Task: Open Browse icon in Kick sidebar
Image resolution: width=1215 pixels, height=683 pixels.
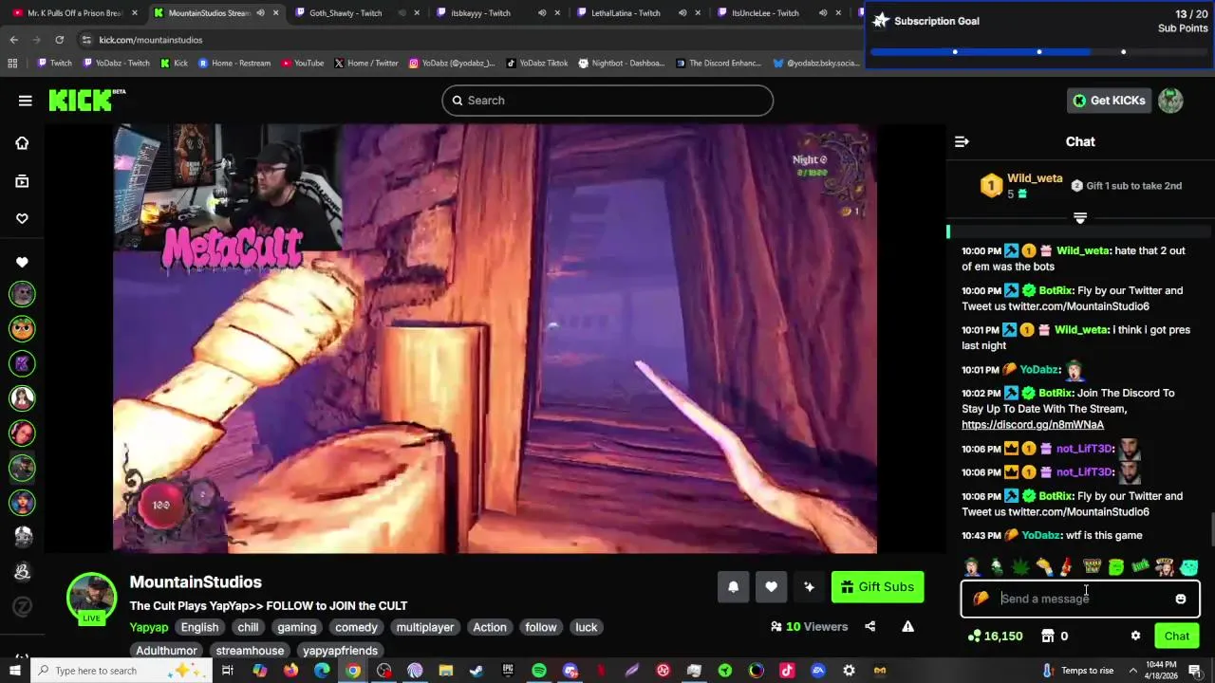Action: [x=22, y=181]
